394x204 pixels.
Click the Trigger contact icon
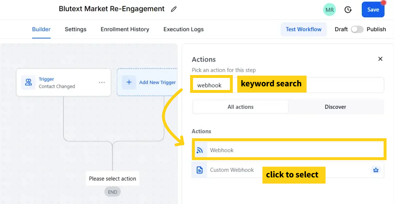(x=28, y=82)
